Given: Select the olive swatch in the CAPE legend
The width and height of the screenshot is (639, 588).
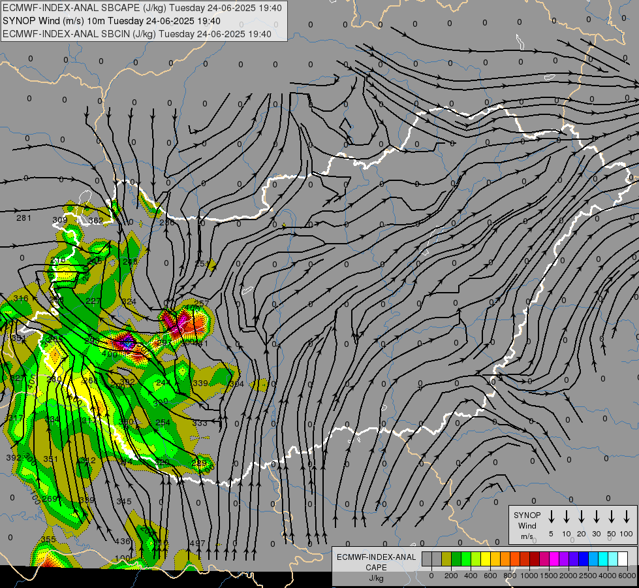Looking at the screenshot, I should 446,559.
